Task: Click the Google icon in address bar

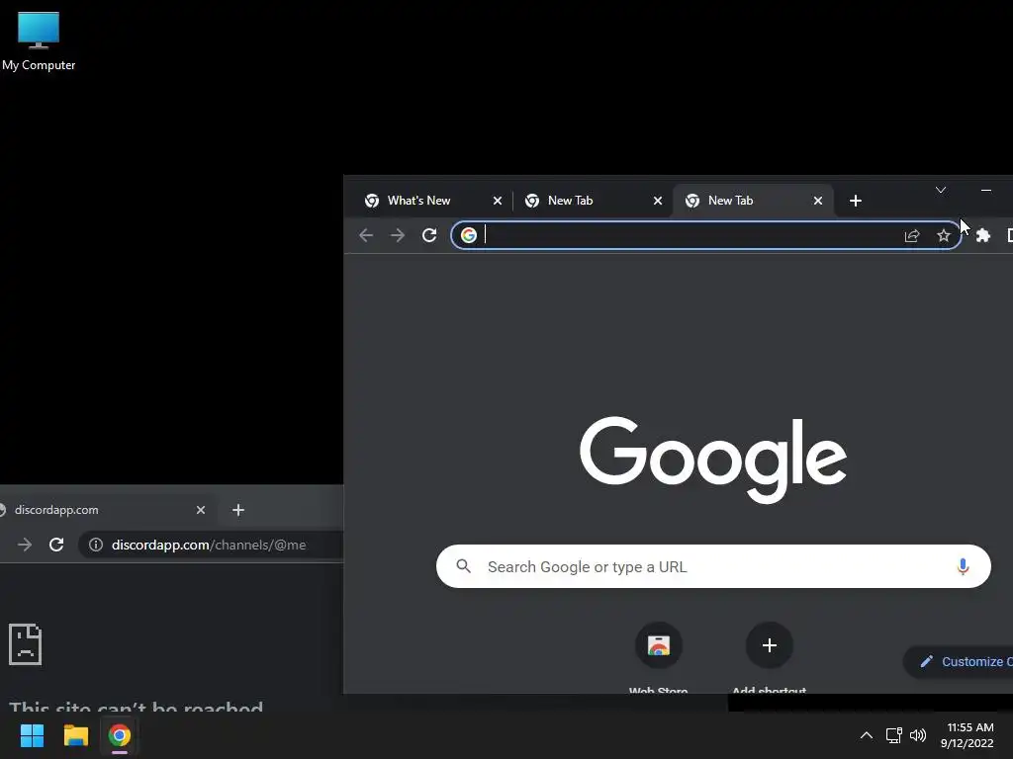Action: 469,235
